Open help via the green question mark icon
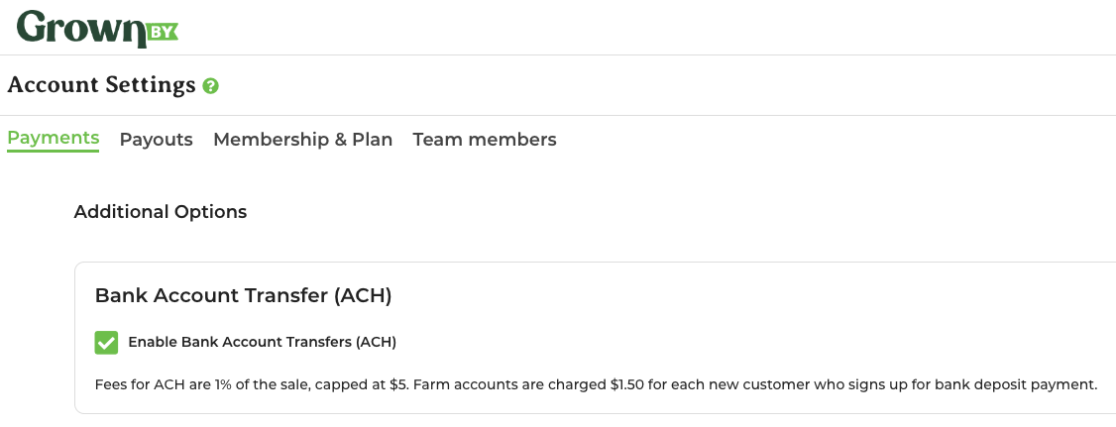The width and height of the screenshot is (1116, 427). coord(210,86)
